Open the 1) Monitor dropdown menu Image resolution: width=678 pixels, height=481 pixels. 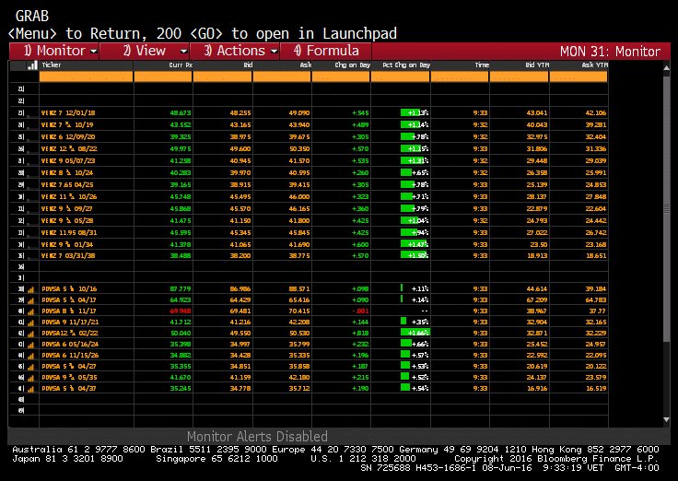pyautogui.click(x=54, y=51)
